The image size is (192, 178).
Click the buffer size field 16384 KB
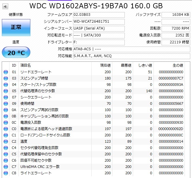[176, 15]
